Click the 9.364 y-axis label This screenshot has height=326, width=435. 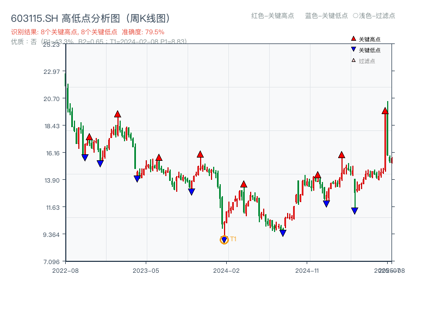51,235
